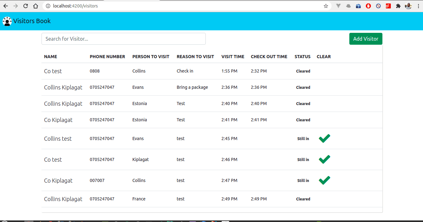Viewport: 423px width, 222px height.
Task: Click the 'Check in' reason cell
Action: tap(185, 71)
